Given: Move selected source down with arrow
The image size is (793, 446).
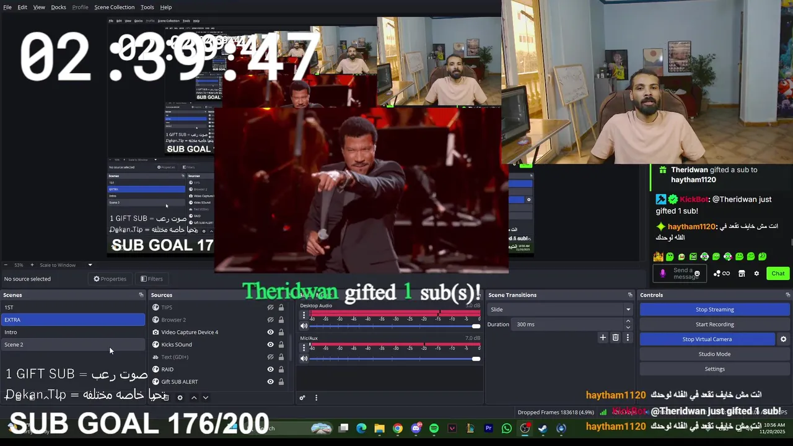Looking at the screenshot, I should 206,398.
